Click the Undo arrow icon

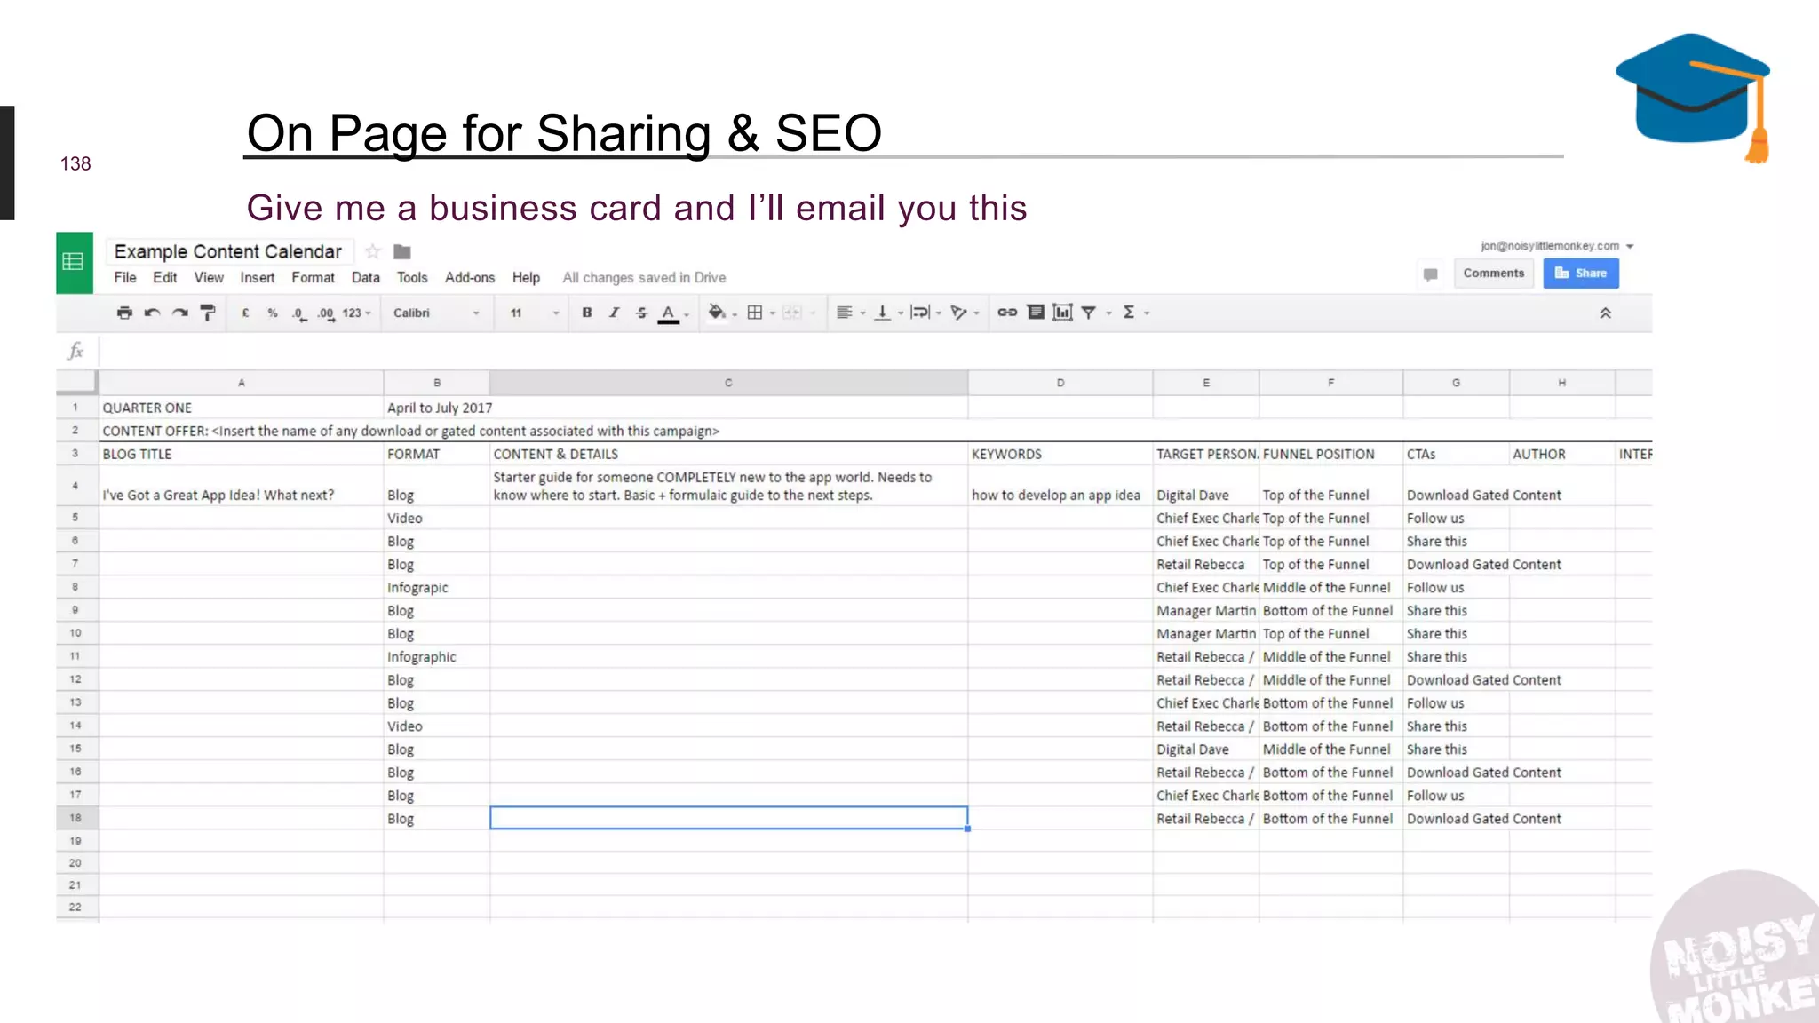[x=152, y=313]
